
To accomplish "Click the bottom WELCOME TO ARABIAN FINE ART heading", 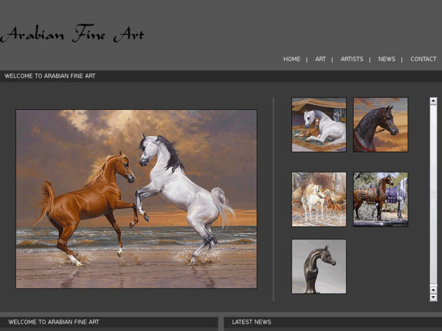I will (x=54, y=322).
